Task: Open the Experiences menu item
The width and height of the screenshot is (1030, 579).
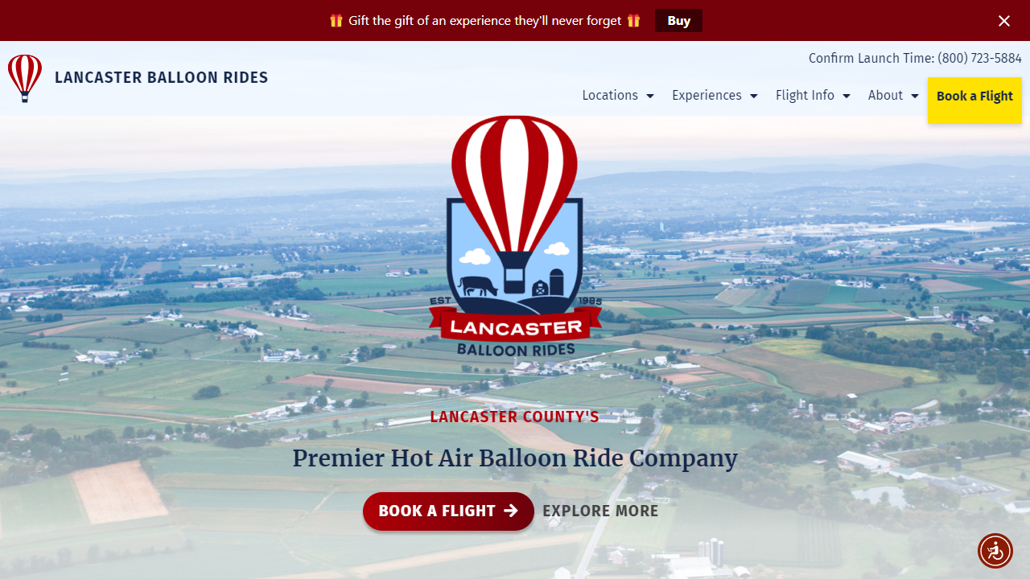Action: click(707, 95)
